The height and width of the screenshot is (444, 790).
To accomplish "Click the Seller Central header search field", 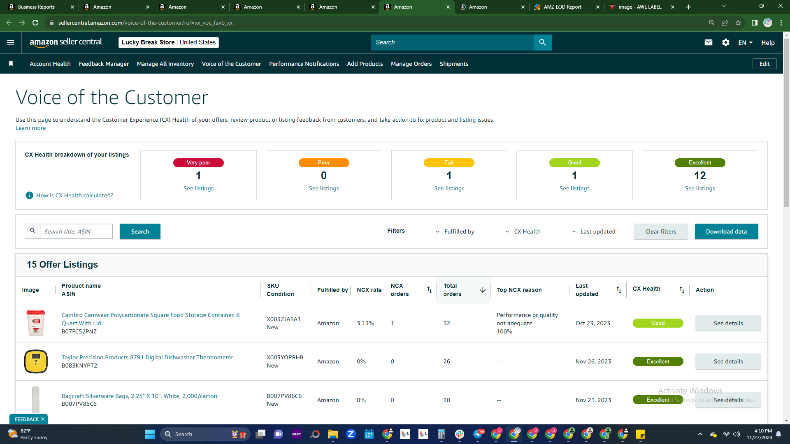I will coord(452,42).
